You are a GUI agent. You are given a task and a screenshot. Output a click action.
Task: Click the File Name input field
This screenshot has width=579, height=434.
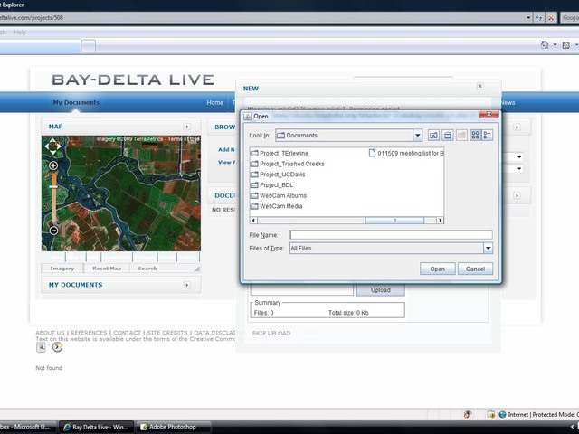click(x=391, y=235)
